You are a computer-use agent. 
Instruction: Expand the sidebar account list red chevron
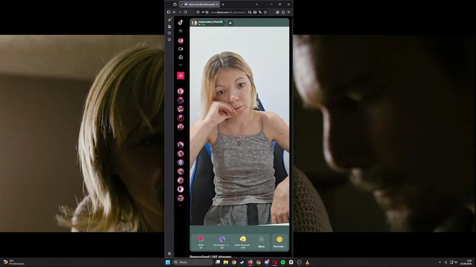[180, 205]
